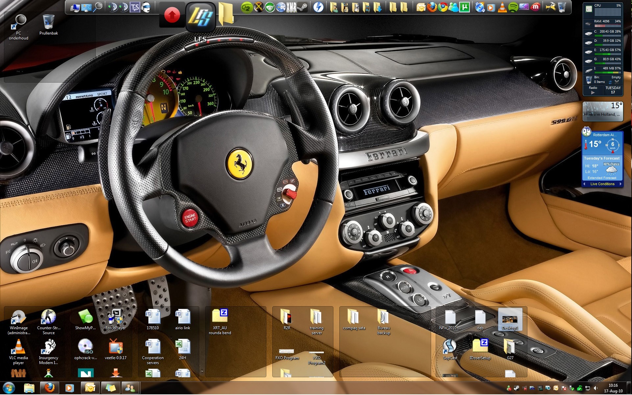This screenshot has width=632, height=395.
Task: Click the Live Conditions label
Action: click(602, 184)
